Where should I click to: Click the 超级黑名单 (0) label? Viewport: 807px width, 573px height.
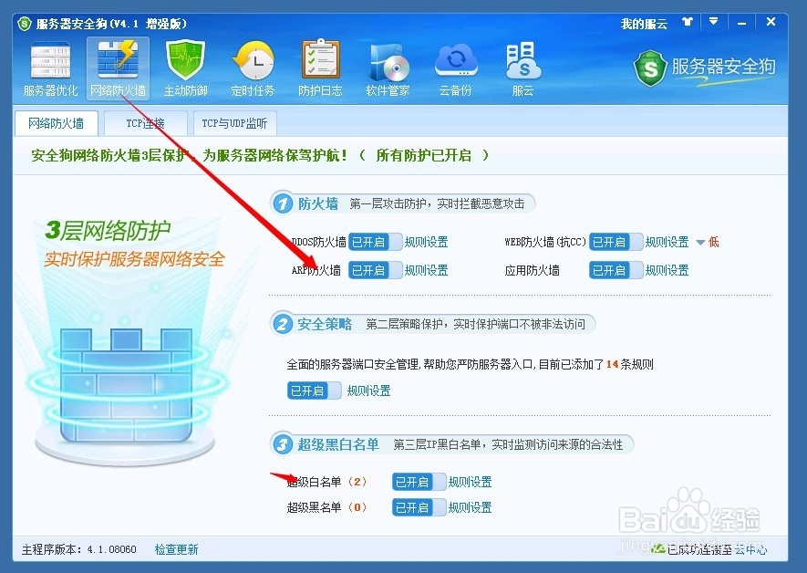pyautogui.click(x=326, y=507)
